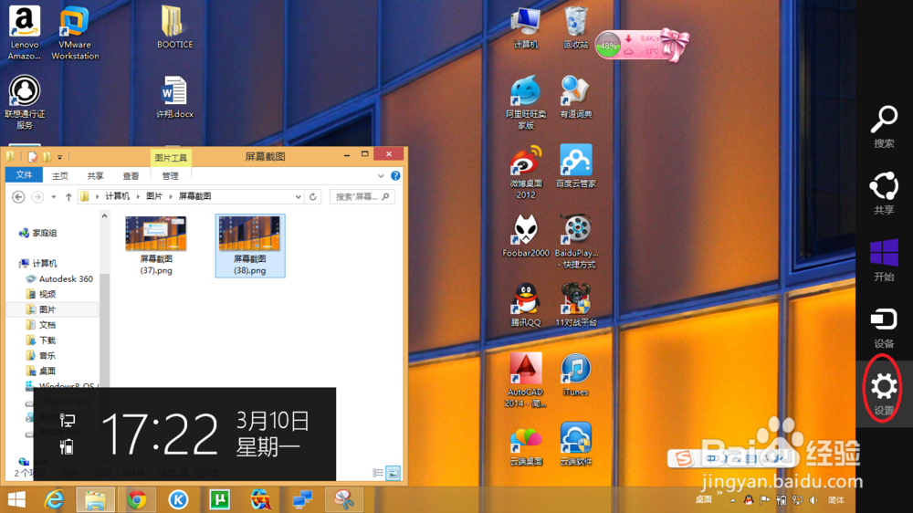
Task: Open 微博桌面2012 shortcut
Action: [526, 172]
